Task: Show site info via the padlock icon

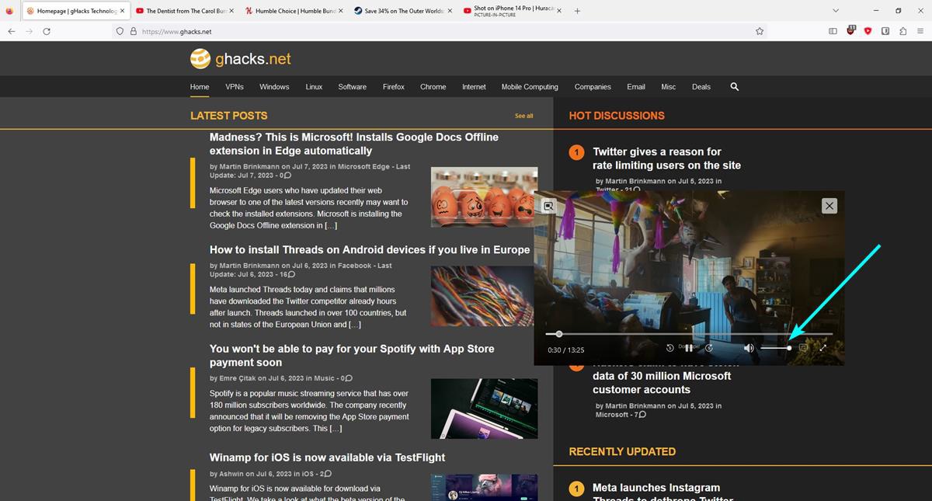Action: tap(134, 31)
